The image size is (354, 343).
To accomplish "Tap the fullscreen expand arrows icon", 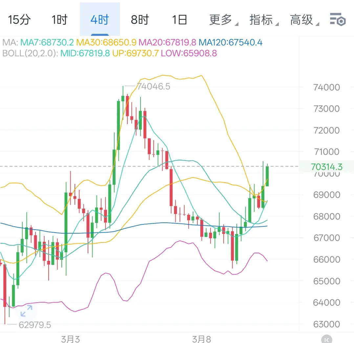I will 26,310.
